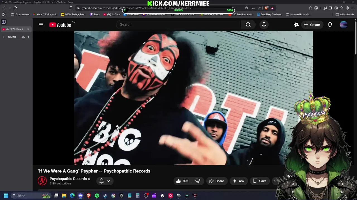
Task: Focus the YouTube Search input field
Action: click(x=178, y=25)
